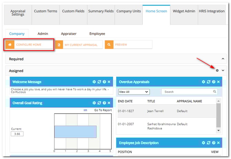This screenshot has height=159, width=231.
Task: Open settings gear on Overdue Appraisals widget
Action: tap(203, 82)
